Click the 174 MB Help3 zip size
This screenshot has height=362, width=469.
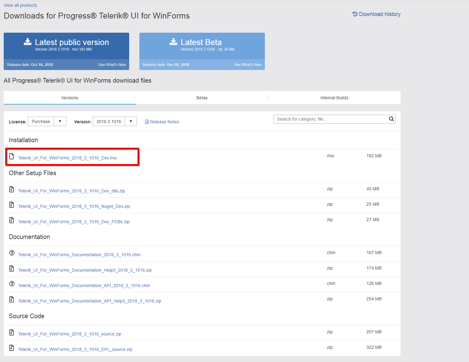tap(374, 268)
